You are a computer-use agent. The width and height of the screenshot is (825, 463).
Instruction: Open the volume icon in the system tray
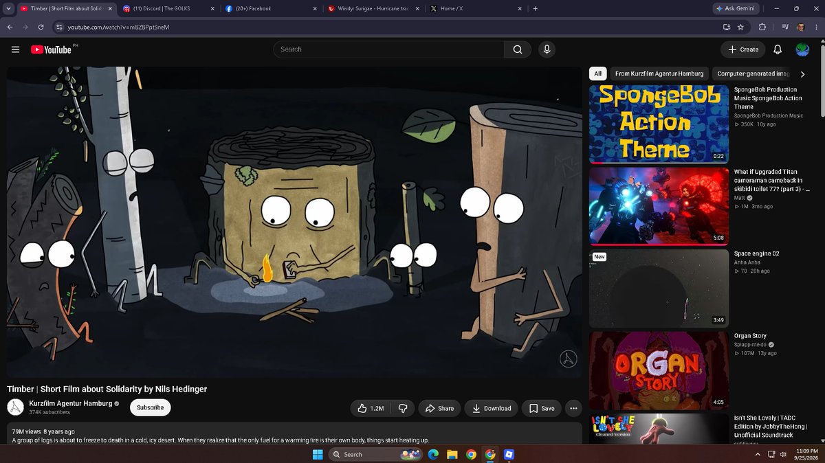click(x=782, y=454)
